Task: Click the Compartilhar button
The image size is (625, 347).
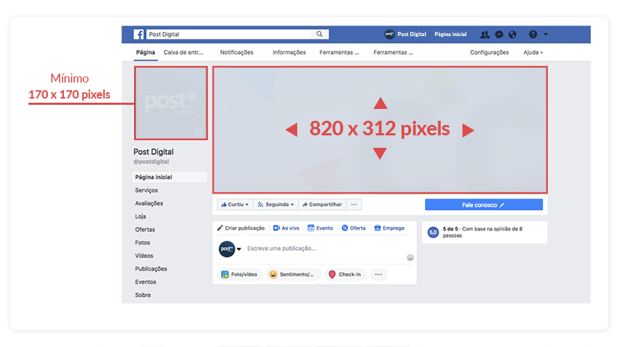Action: [322, 204]
